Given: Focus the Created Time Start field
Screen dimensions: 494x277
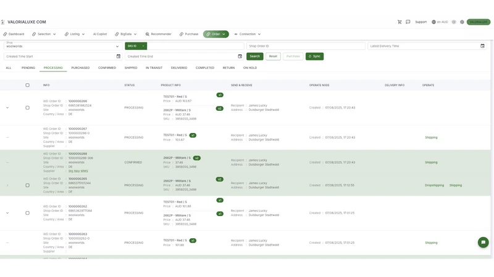Looking at the screenshot, I should tap(63, 57).
